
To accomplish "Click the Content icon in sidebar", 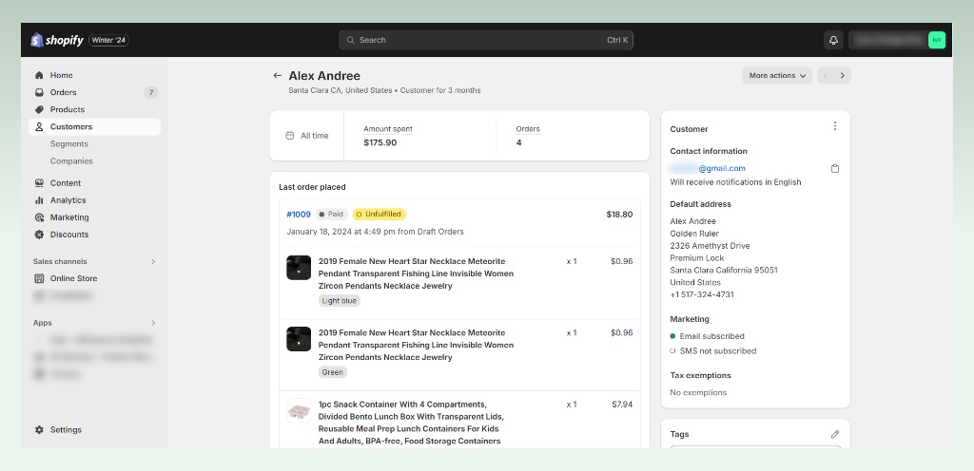I will point(39,183).
